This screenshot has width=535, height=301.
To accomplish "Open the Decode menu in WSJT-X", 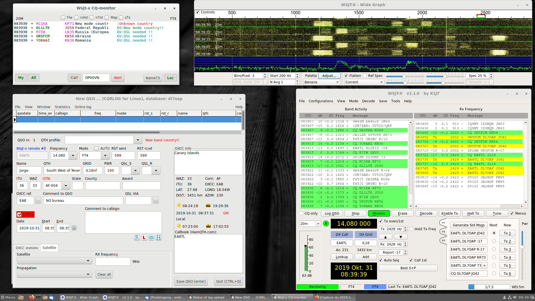I will (x=368, y=101).
